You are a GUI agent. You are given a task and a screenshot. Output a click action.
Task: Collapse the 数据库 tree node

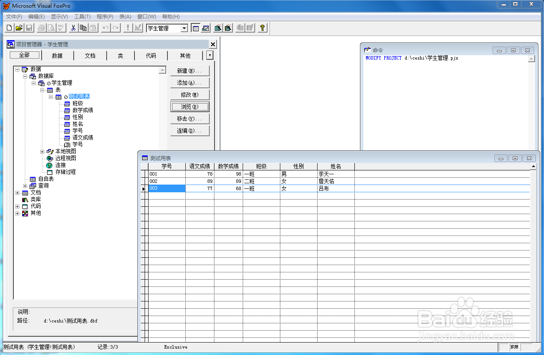coord(25,76)
